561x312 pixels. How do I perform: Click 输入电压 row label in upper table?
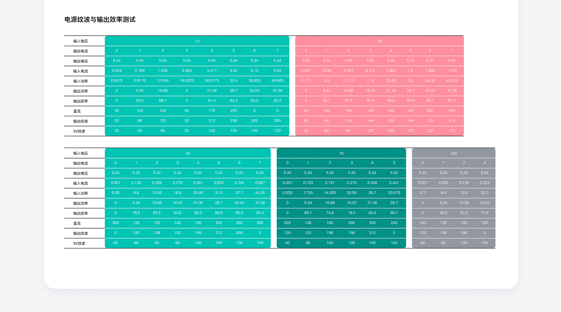(80, 41)
